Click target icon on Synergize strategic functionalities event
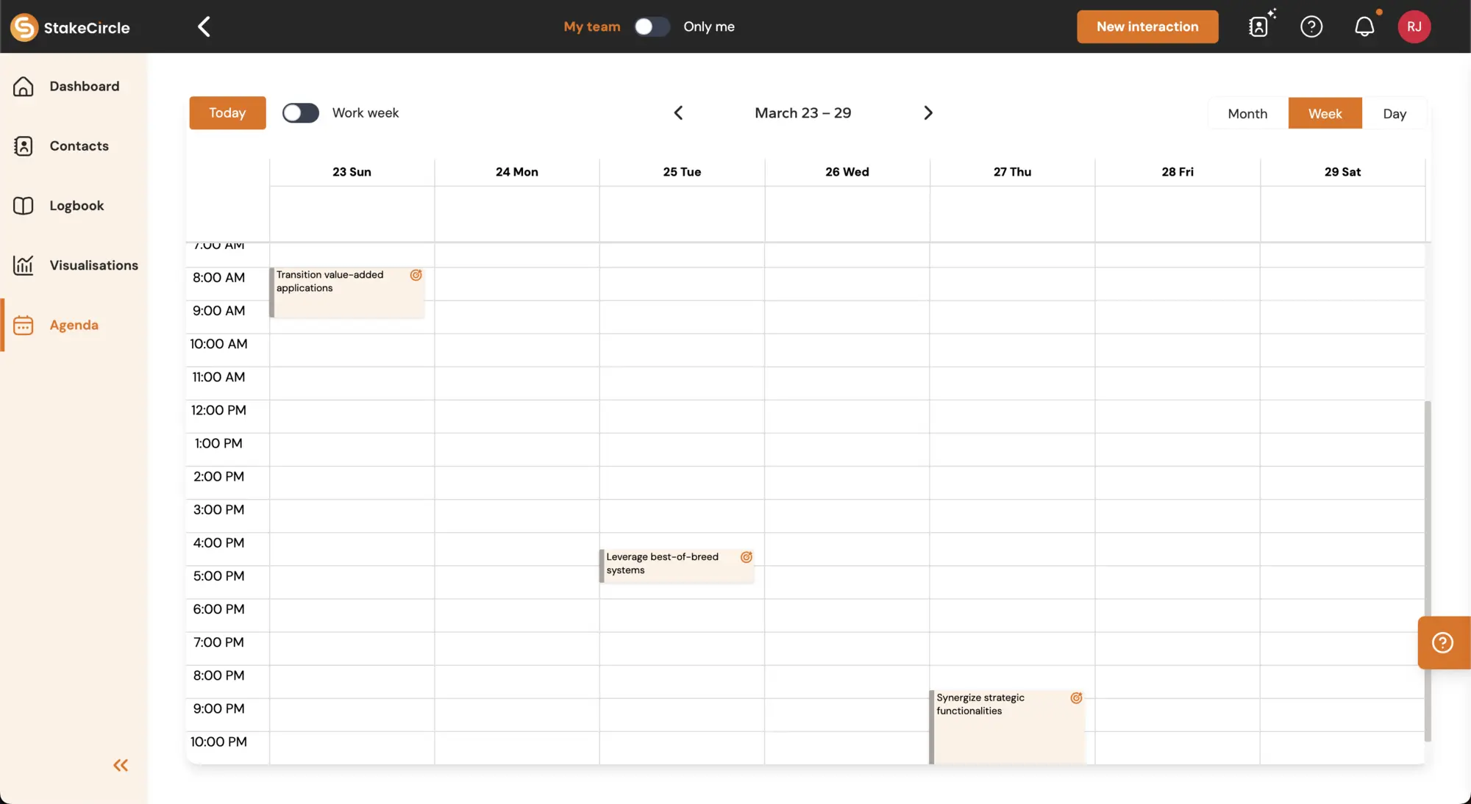Viewport: 1471px width, 804px height. tap(1076, 698)
